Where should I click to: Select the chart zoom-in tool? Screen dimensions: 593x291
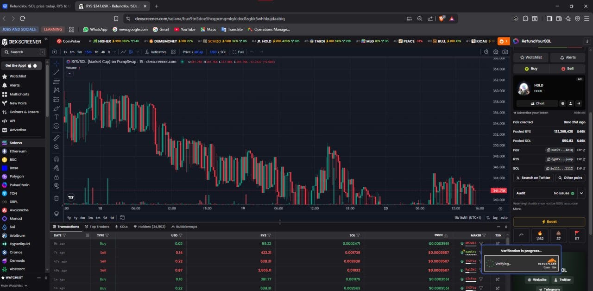[x=57, y=147]
